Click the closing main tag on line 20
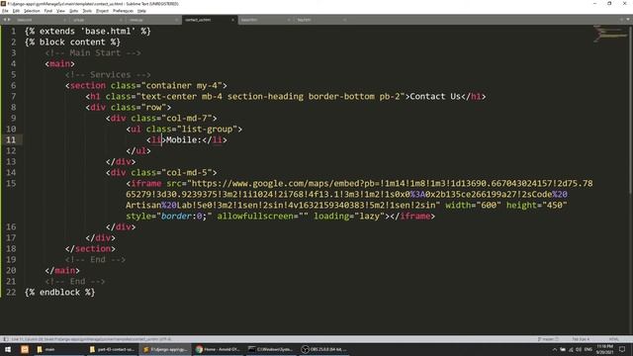This screenshot has width=633, height=356. (x=62, y=271)
